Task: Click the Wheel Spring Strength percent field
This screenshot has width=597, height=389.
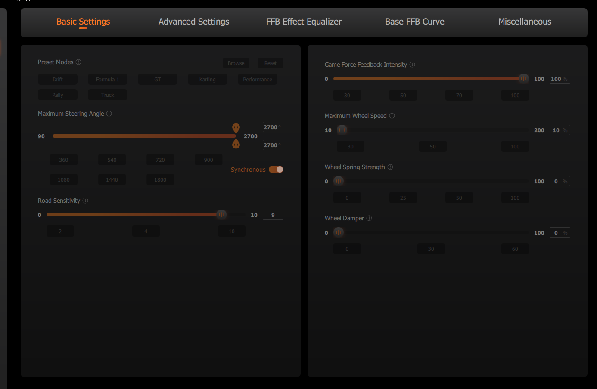Action: [x=560, y=181]
